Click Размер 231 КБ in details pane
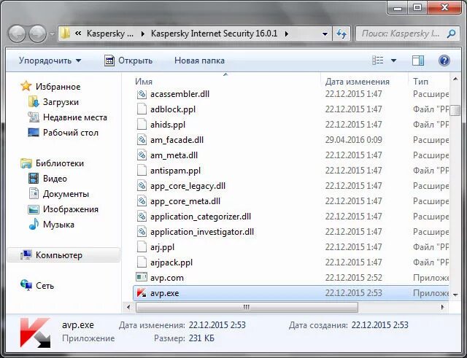467x358 pixels. point(184,338)
